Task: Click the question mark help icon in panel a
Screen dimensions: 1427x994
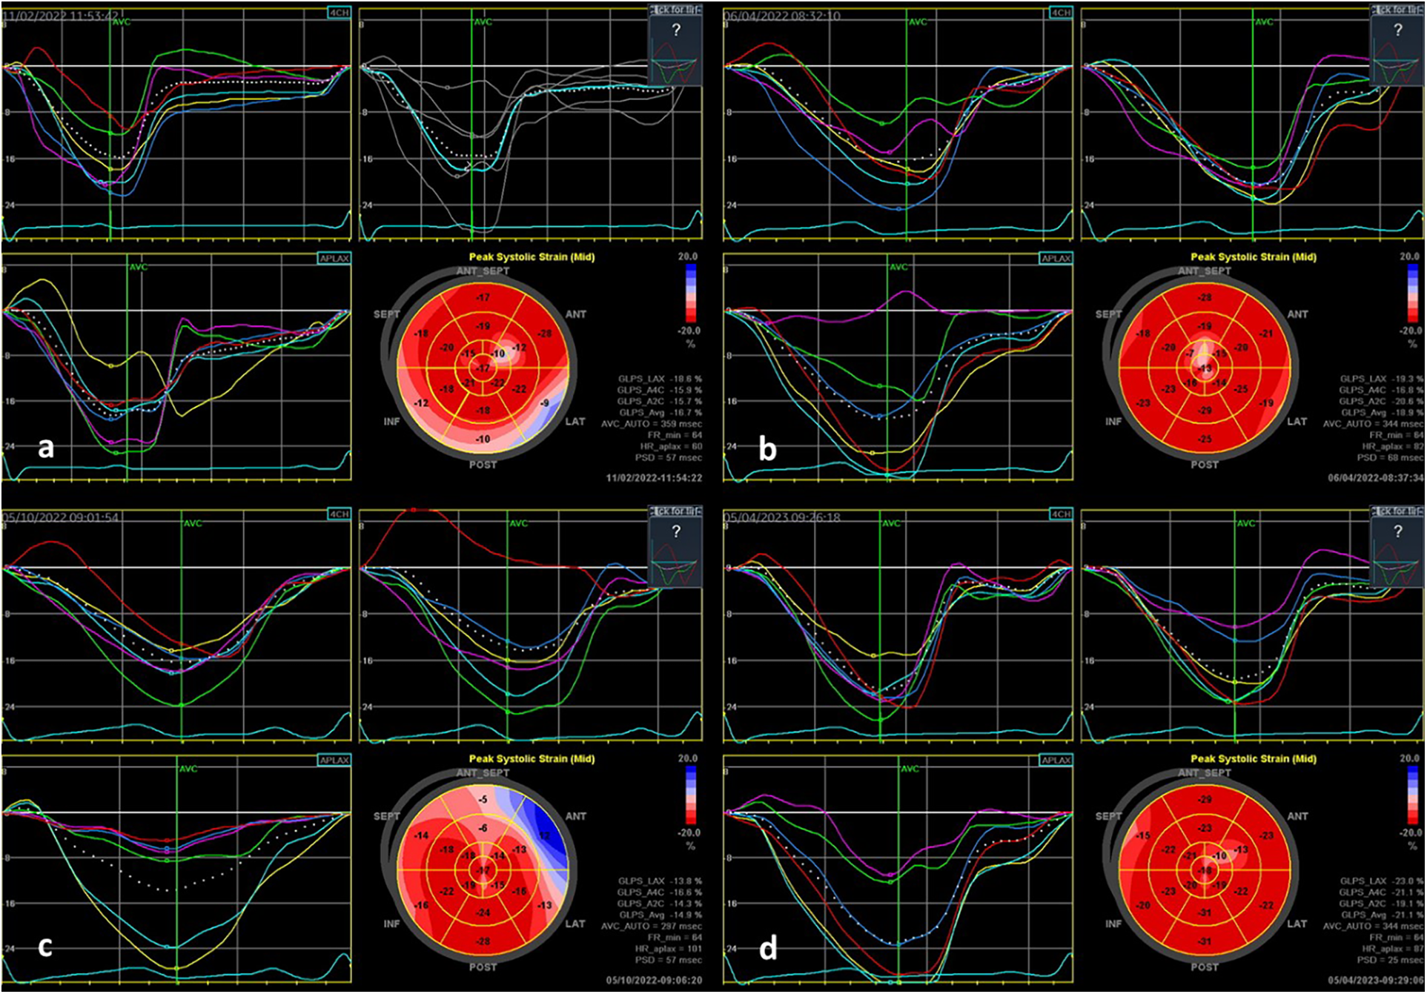Action: 675,30
